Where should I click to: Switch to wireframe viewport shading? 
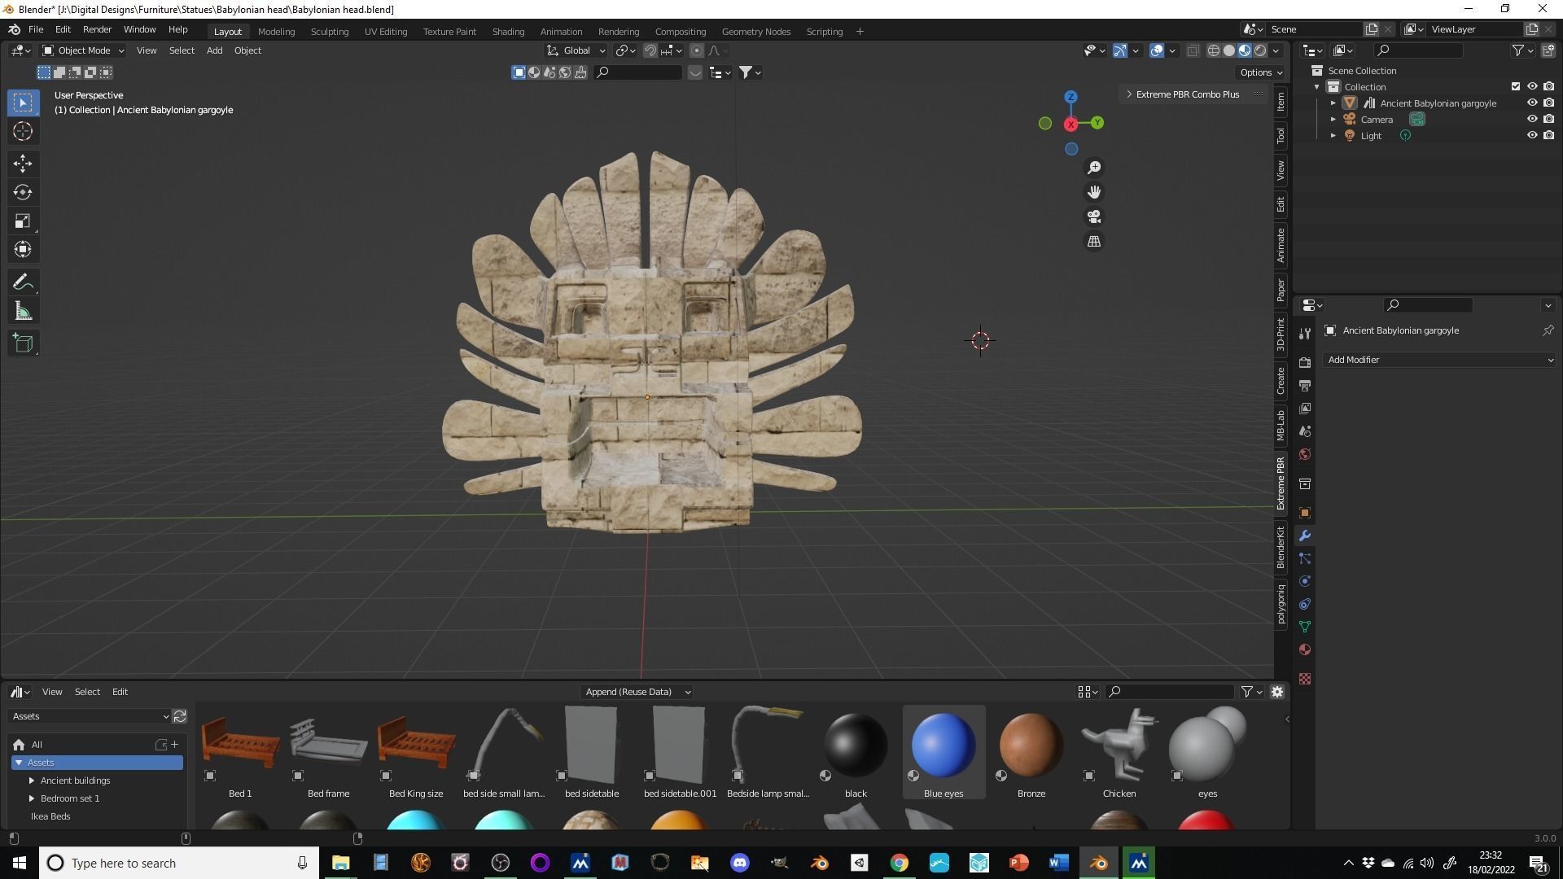coord(1213,50)
